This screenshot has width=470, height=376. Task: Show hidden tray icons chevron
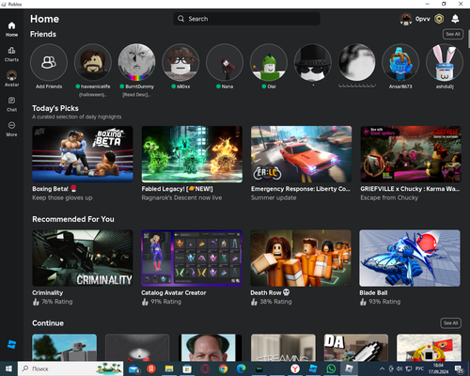382,368
